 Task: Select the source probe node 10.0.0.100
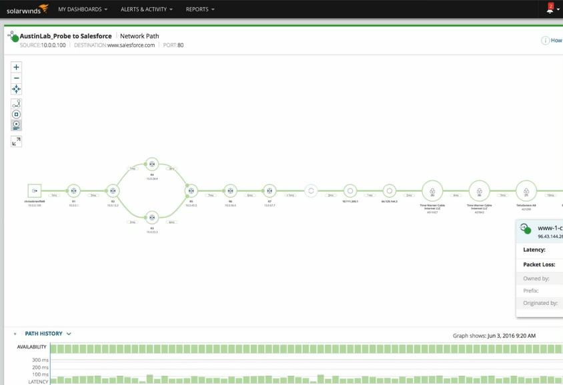point(35,191)
